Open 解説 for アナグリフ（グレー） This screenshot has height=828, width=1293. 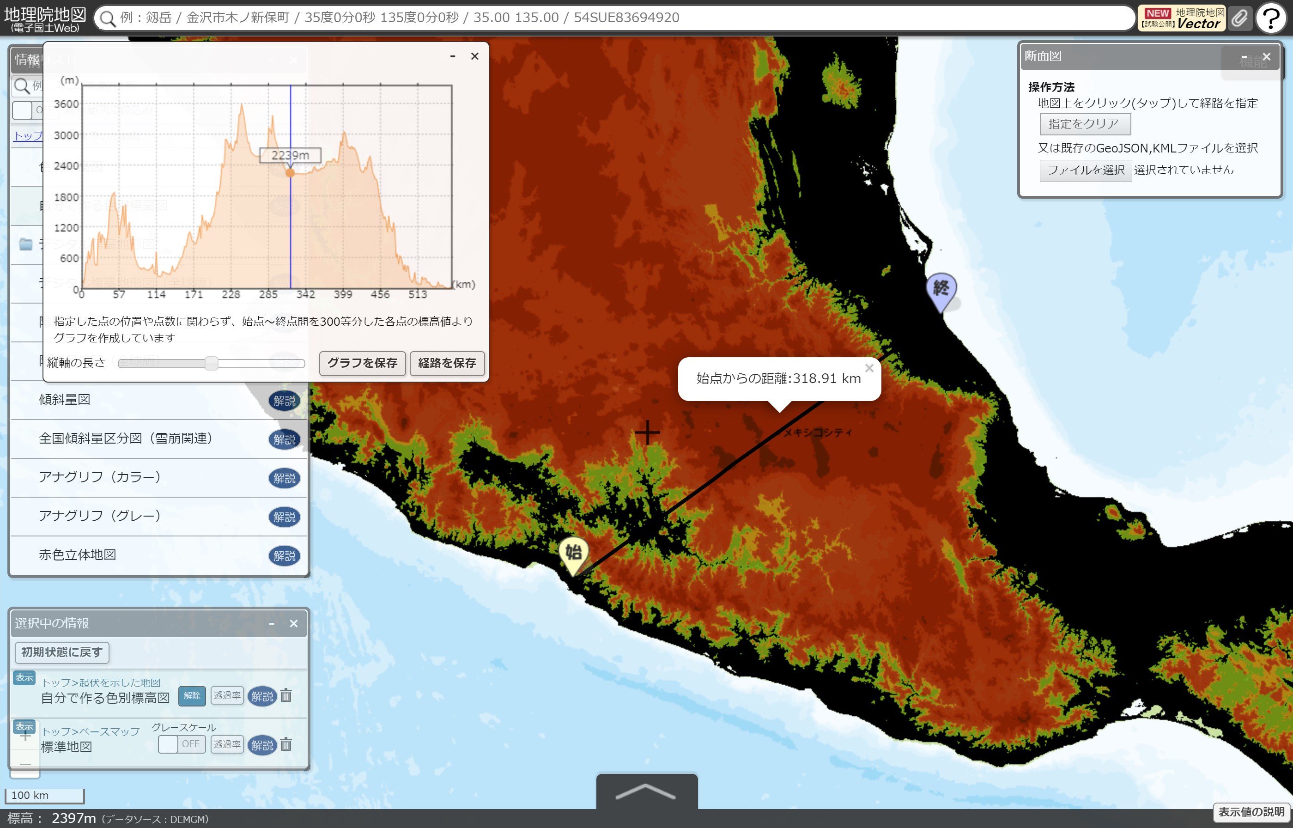point(284,517)
